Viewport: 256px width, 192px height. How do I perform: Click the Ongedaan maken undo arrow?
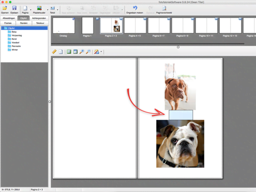(x=135, y=8)
